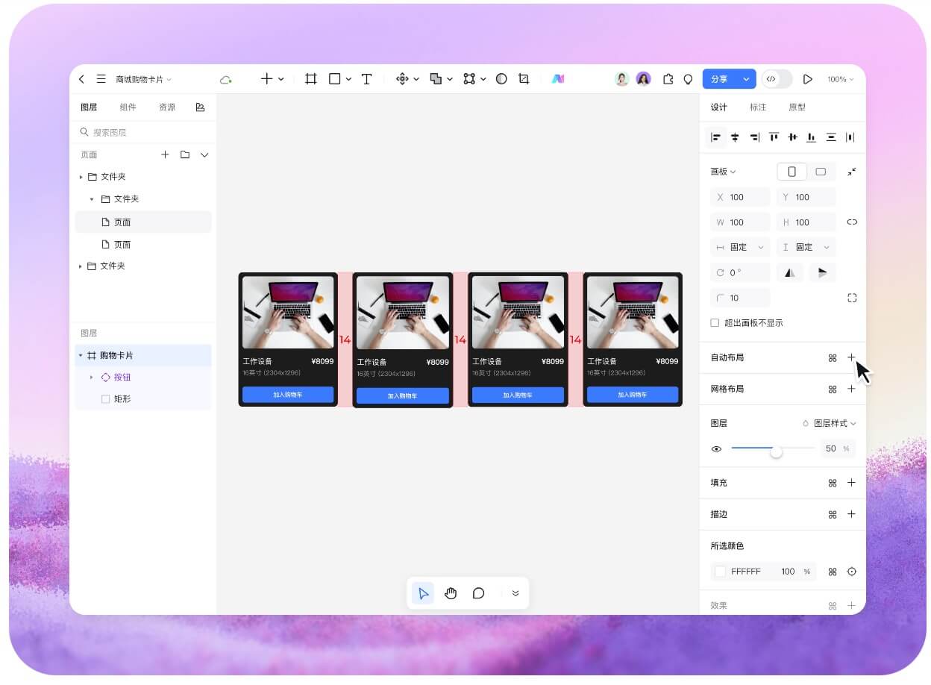Enable 超出画板不显示 checkbox
The height and width of the screenshot is (685, 931).
pos(715,323)
